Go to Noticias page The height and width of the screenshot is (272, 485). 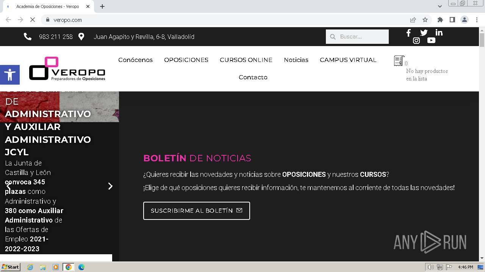pyautogui.click(x=296, y=60)
